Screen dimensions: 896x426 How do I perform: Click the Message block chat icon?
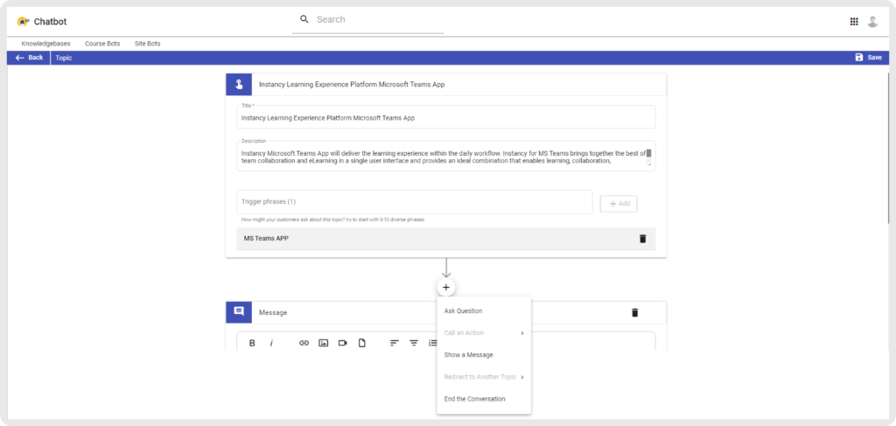239,312
